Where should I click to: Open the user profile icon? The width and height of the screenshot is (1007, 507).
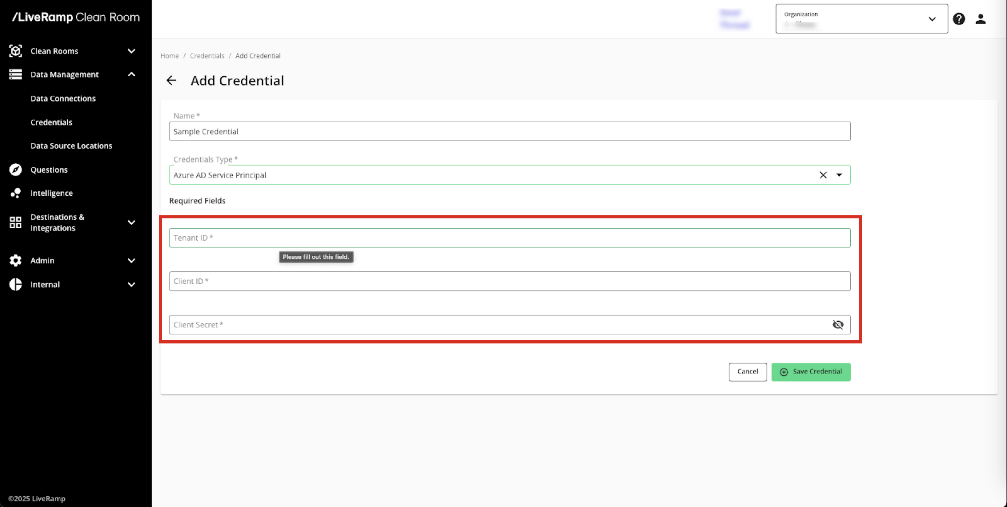point(980,19)
